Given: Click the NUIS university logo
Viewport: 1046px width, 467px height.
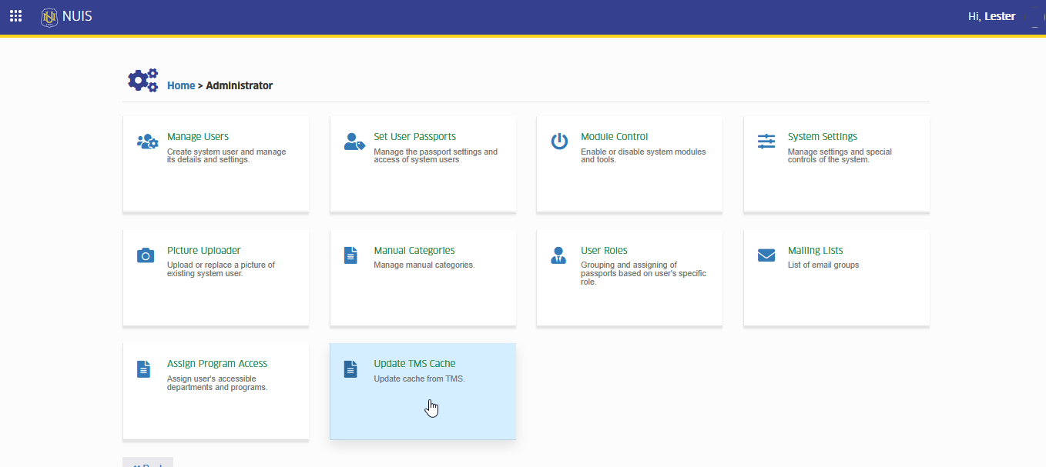Looking at the screenshot, I should (49, 17).
